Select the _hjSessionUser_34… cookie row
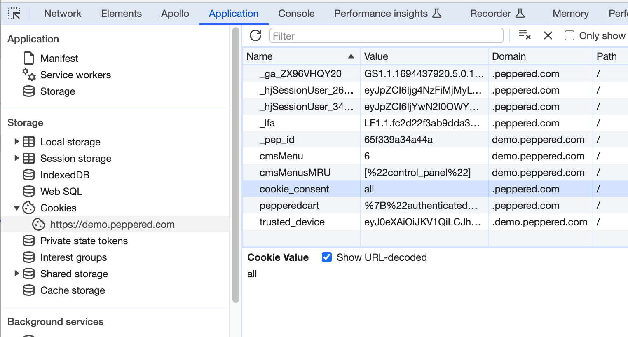This screenshot has width=628, height=337. click(436, 107)
